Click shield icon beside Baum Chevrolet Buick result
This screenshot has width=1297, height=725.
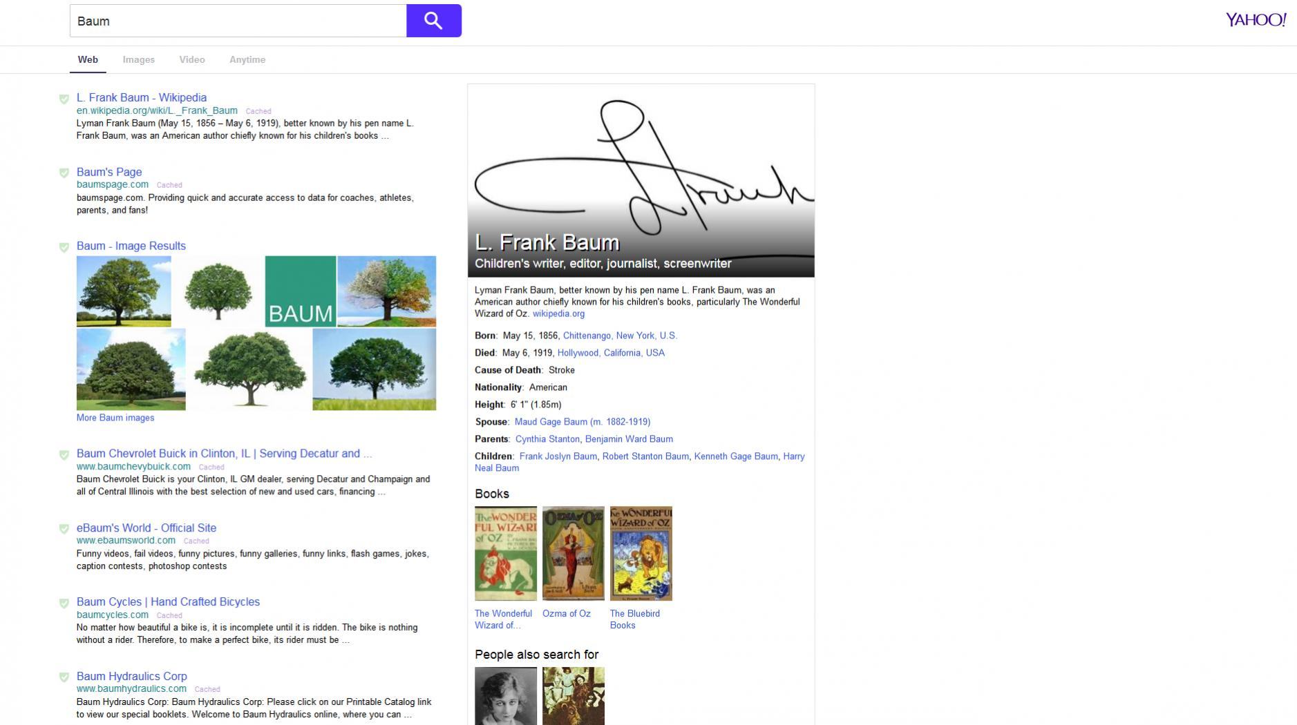64,455
